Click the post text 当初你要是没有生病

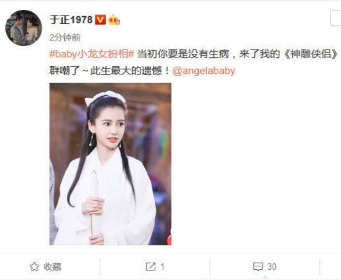click(x=183, y=54)
